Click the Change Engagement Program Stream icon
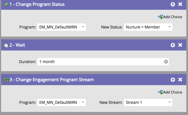Screen dimensions: 188x115 (x=6, y=80)
